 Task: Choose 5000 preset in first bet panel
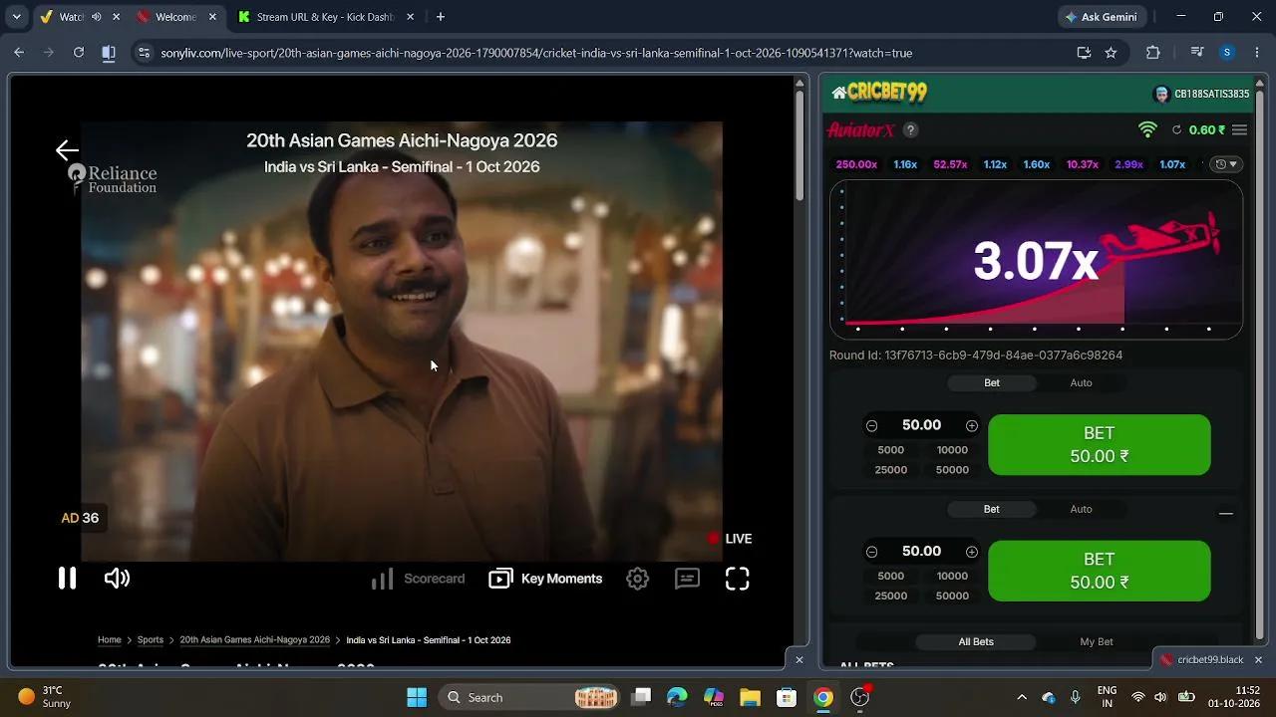pyautogui.click(x=890, y=450)
